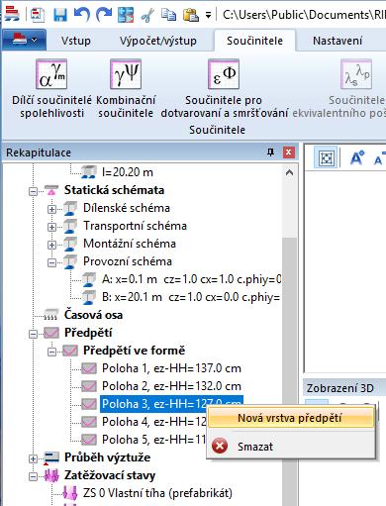Click the zoom extents icon in view toolbar

[326, 158]
